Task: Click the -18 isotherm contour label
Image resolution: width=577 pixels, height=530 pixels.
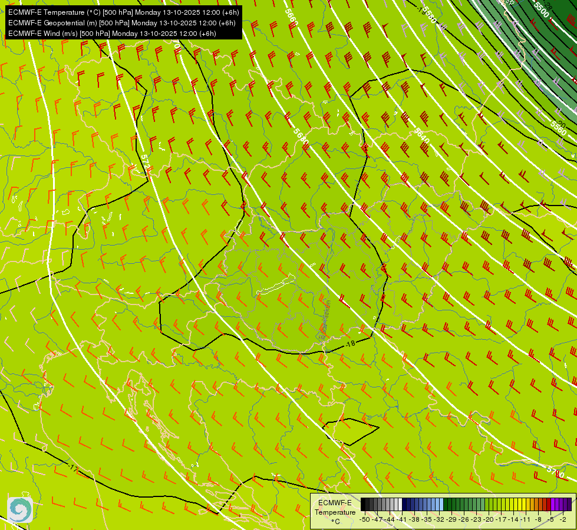Action: click(x=350, y=343)
